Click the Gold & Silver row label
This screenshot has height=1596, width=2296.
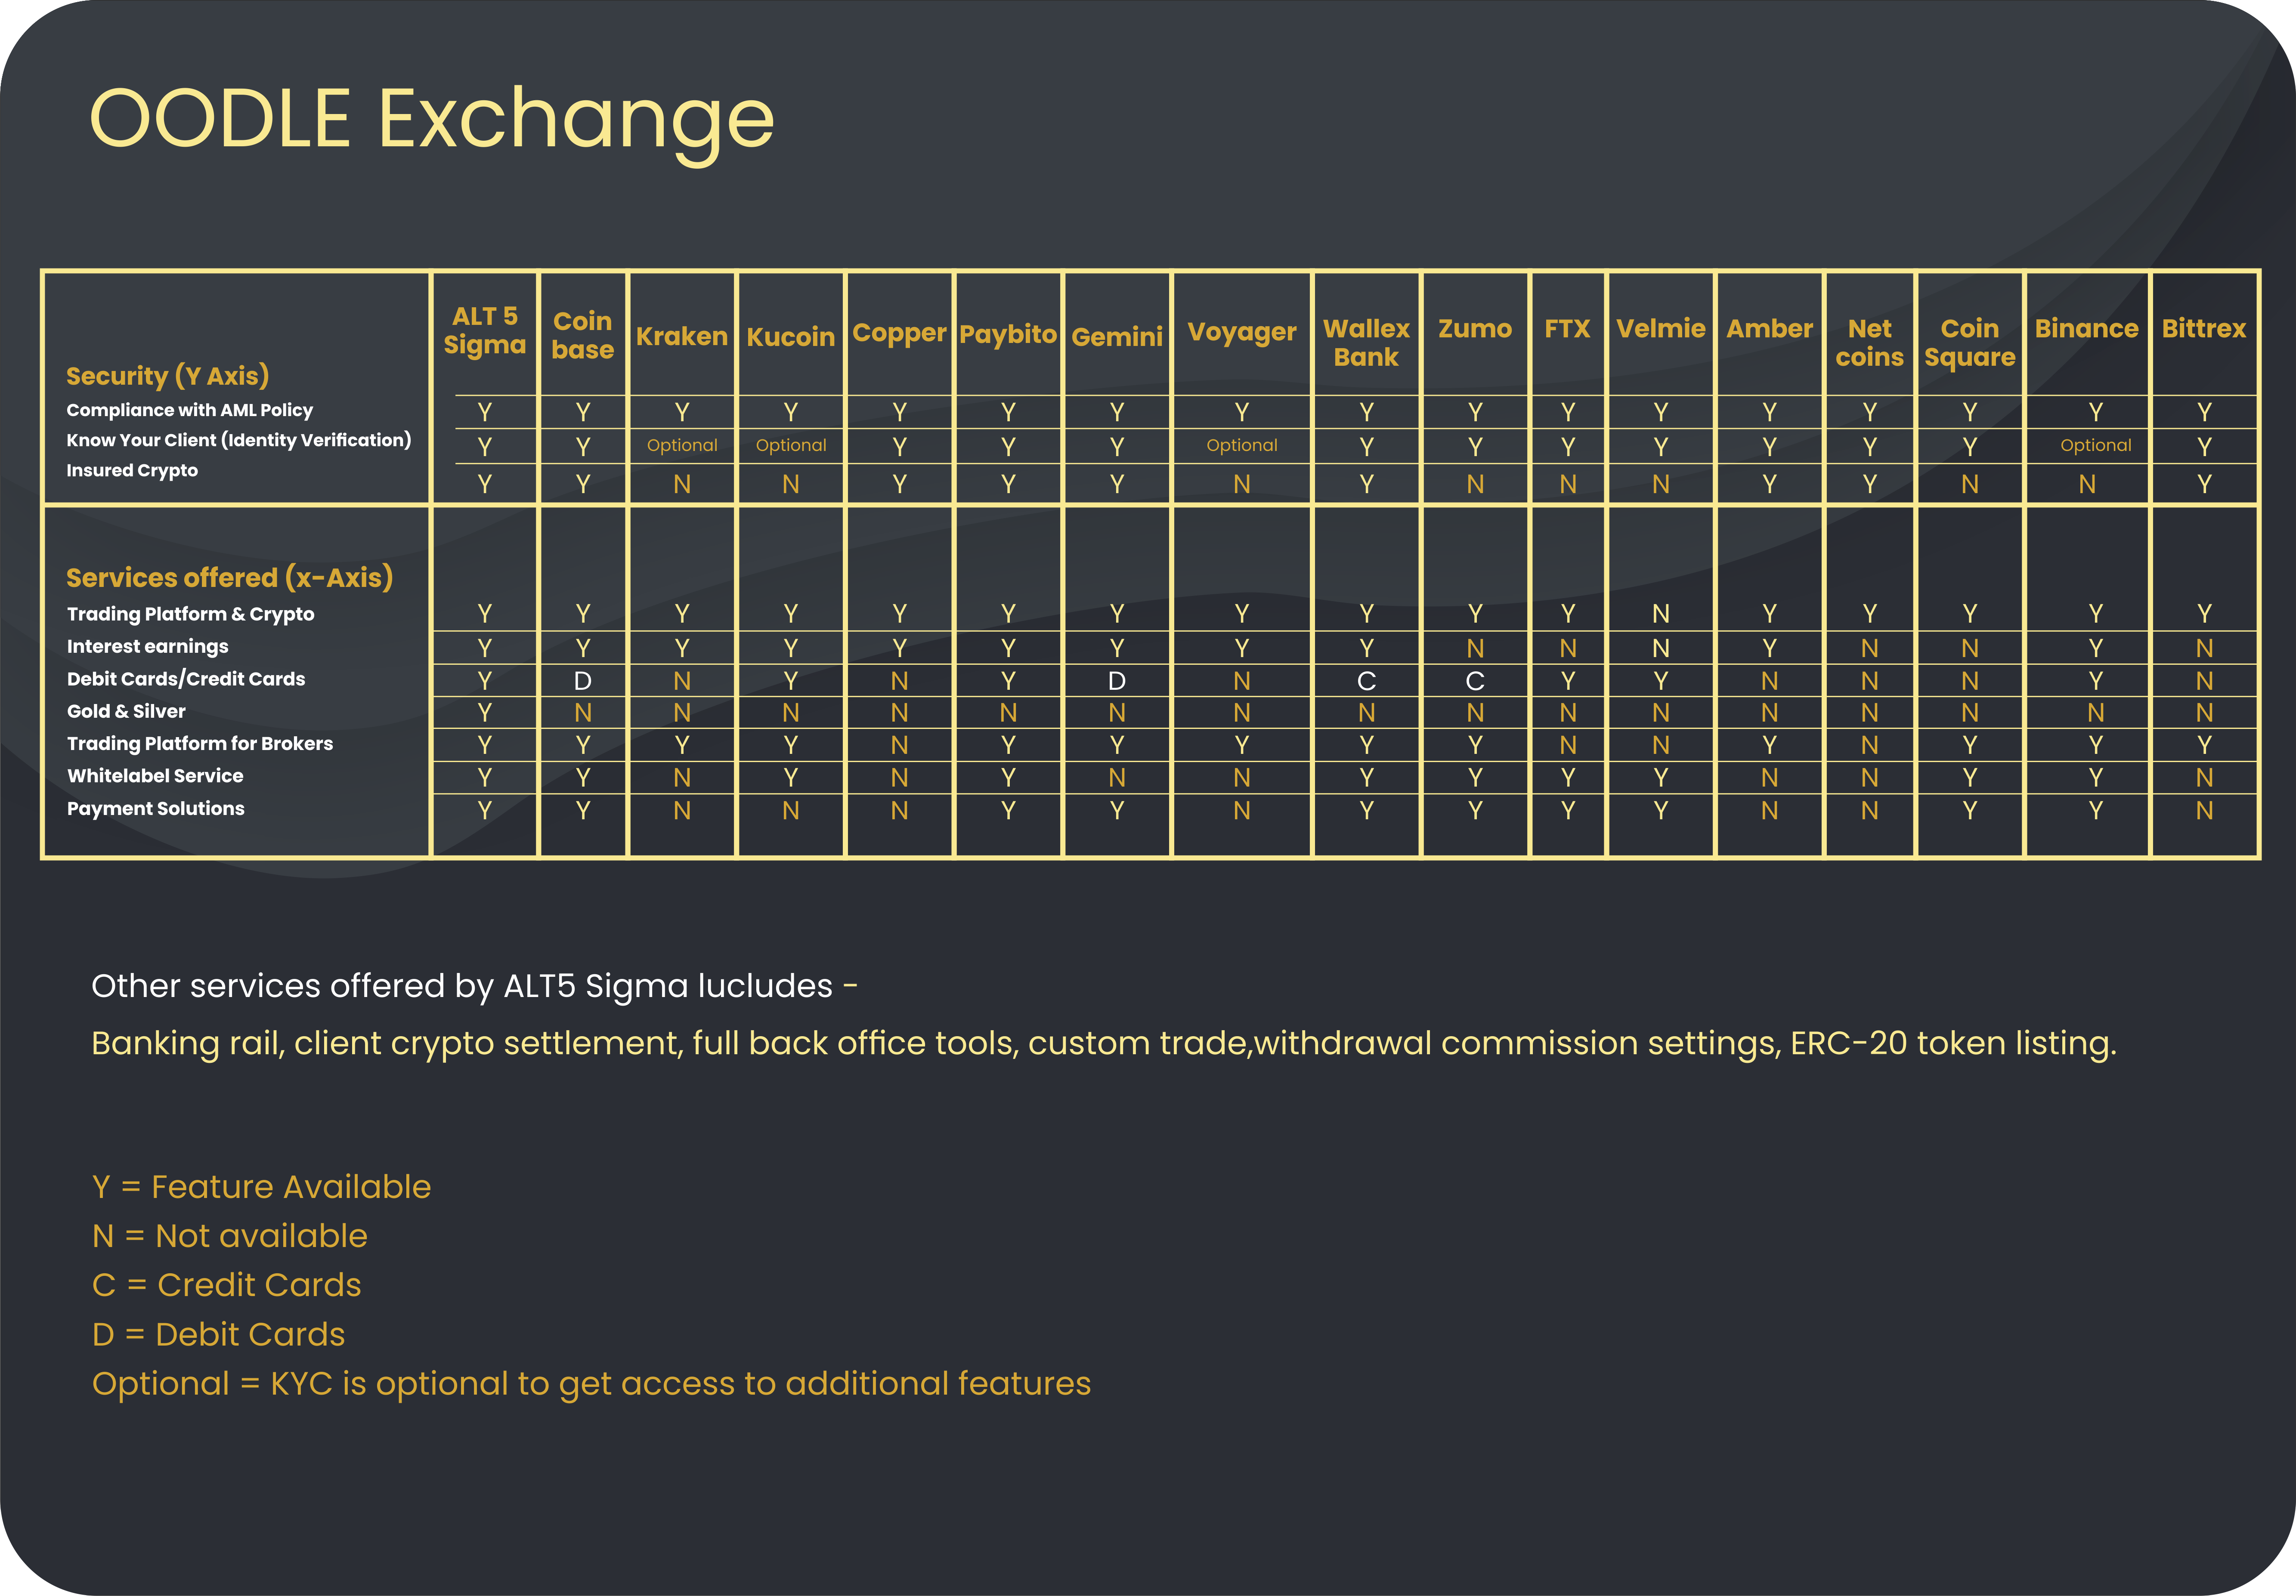tap(126, 712)
